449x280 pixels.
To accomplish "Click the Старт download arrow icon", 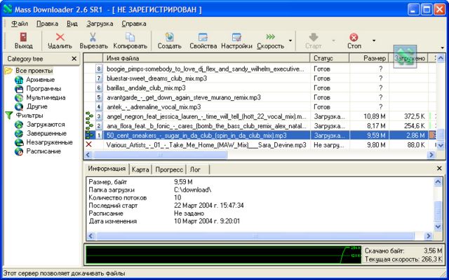I will (314, 37).
